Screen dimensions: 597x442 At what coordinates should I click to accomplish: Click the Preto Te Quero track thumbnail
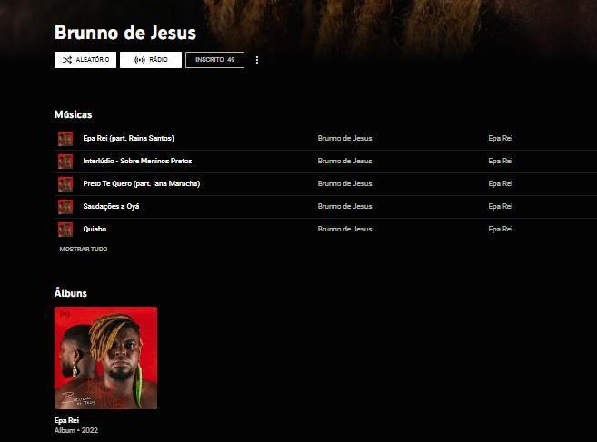(65, 183)
